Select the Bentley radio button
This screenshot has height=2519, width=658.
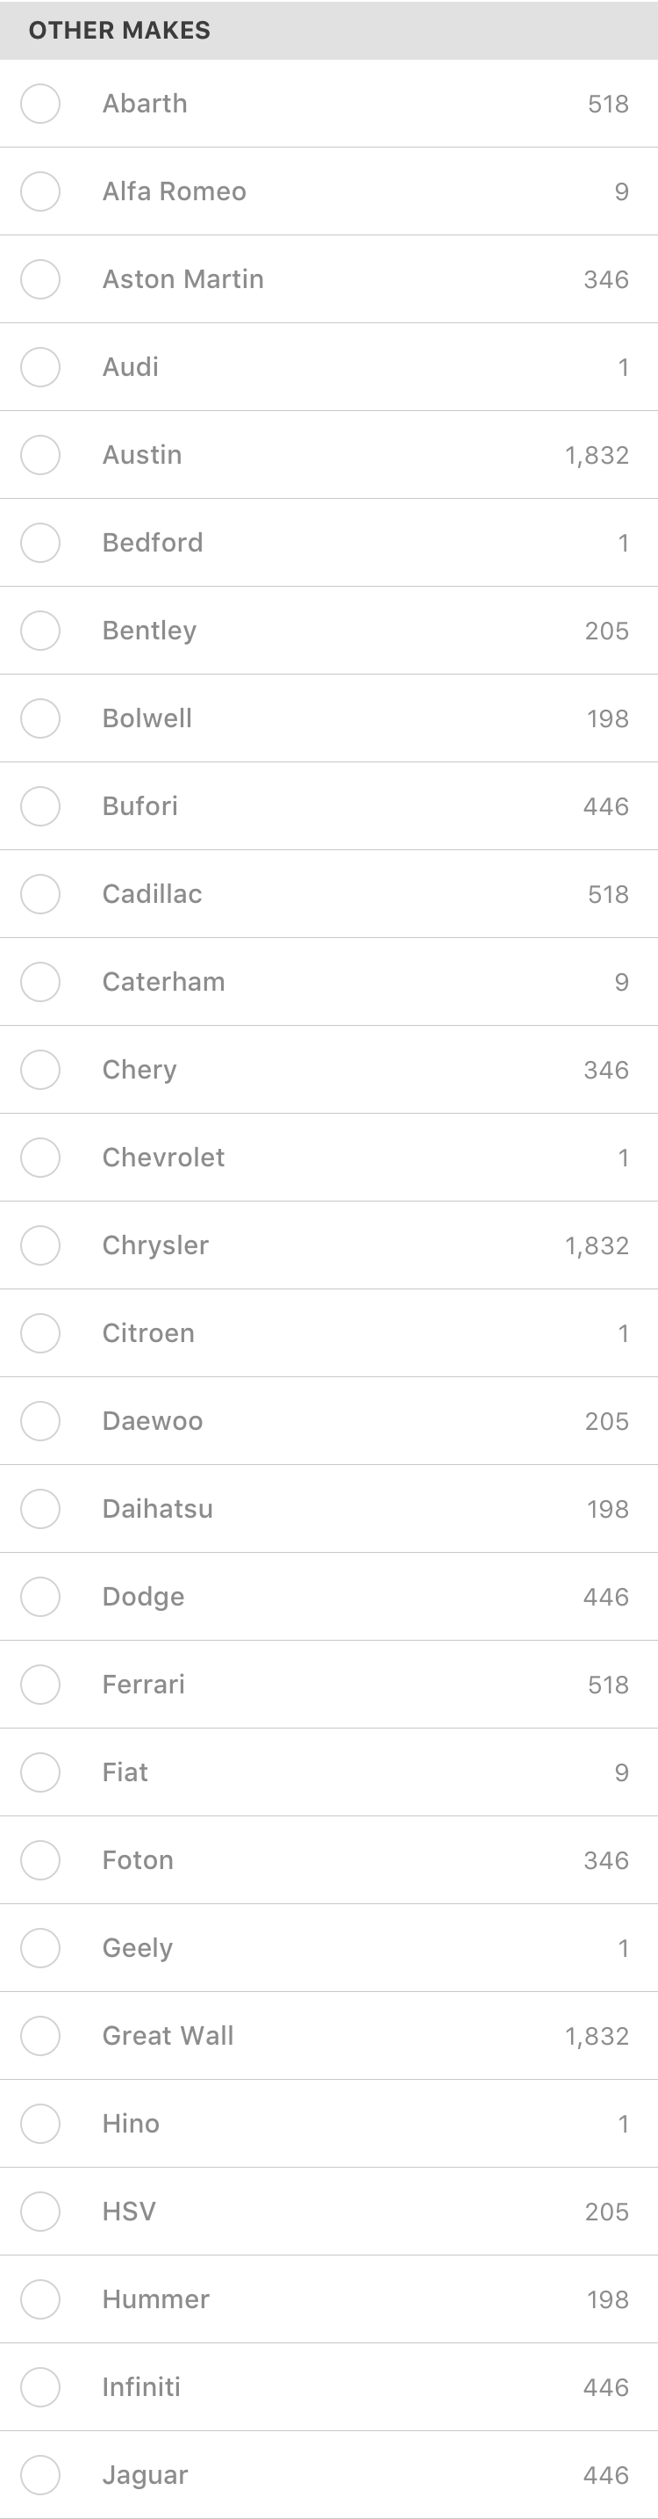click(x=40, y=631)
